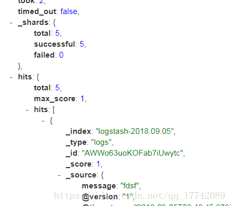This screenshot has height=206, width=231.
Task: Select the "logstash-2018.09.05" index value
Action: click(x=134, y=131)
